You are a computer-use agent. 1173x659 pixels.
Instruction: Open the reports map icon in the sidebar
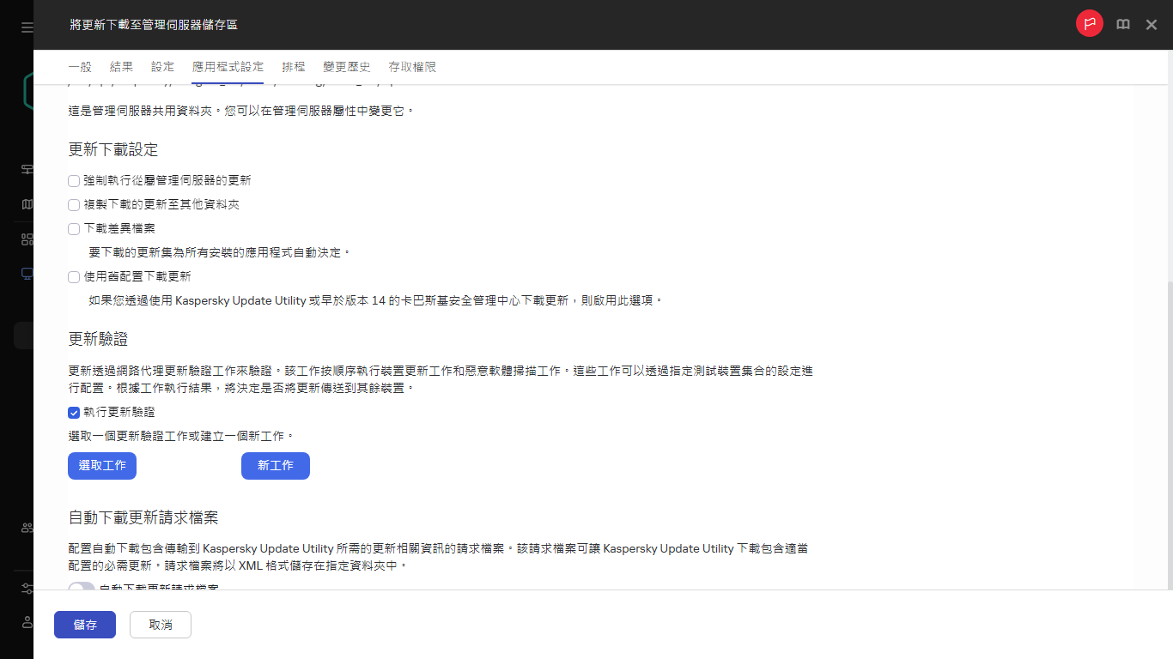(26, 203)
